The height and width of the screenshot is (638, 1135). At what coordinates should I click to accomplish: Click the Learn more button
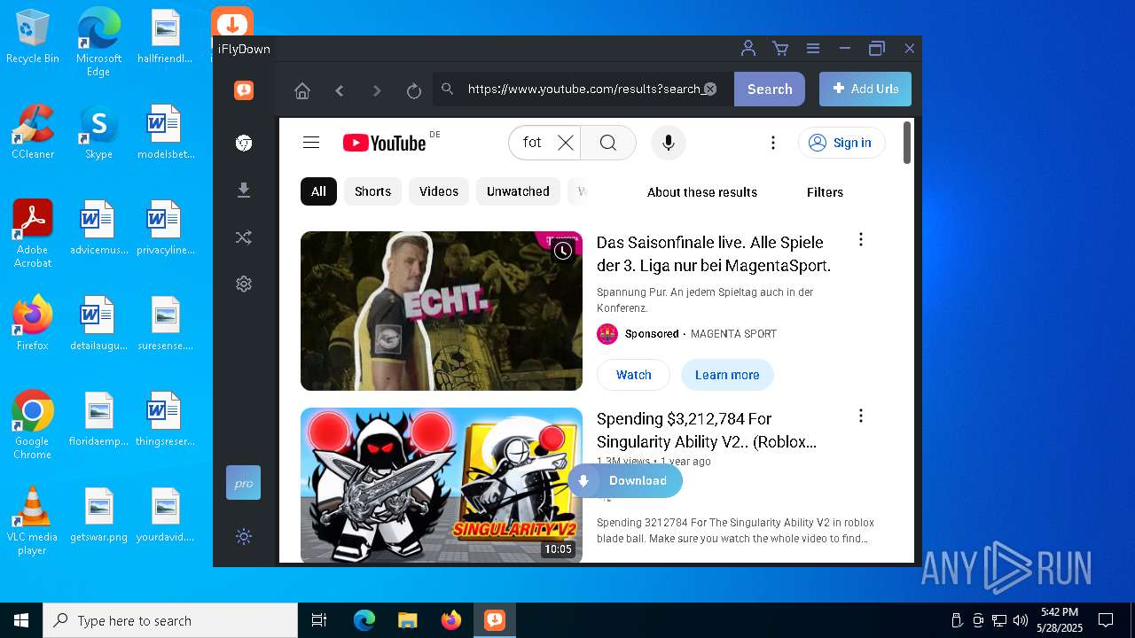tap(727, 375)
